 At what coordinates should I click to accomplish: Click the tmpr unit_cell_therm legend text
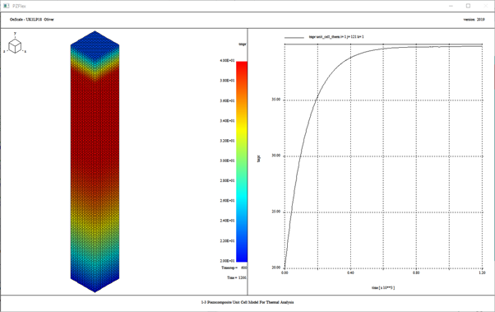click(x=336, y=37)
